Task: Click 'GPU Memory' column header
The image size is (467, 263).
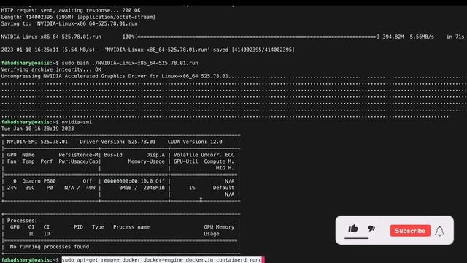Action: pyautogui.click(x=219, y=227)
